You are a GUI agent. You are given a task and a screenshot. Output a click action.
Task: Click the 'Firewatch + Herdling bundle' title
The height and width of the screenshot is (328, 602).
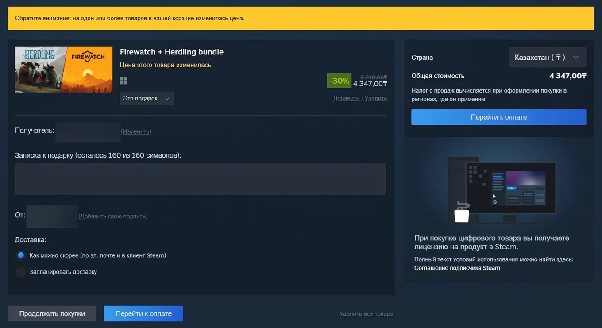pyautogui.click(x=172, y=52)
